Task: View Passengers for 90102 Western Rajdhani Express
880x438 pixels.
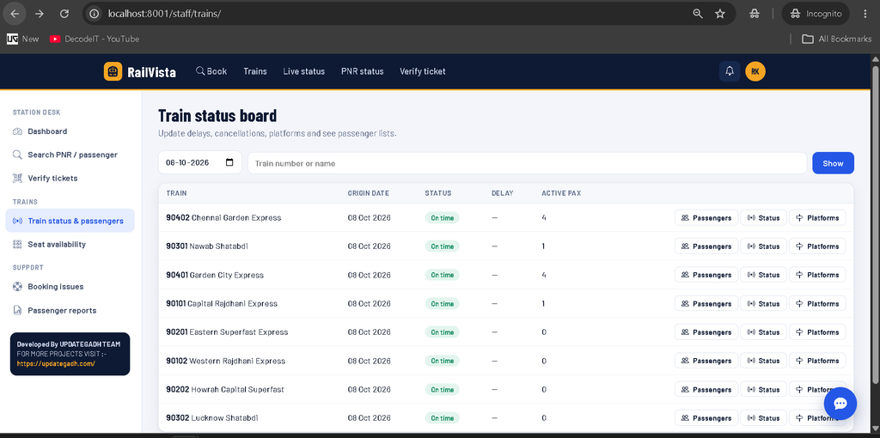Action: [706, 361]
